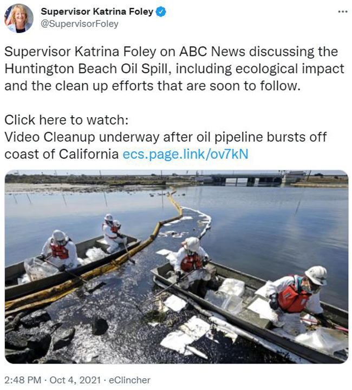The height and width of the screenshot is (390, 352).
Task: Click the Oct 4, 2021 date
Action: click(75, 380)
